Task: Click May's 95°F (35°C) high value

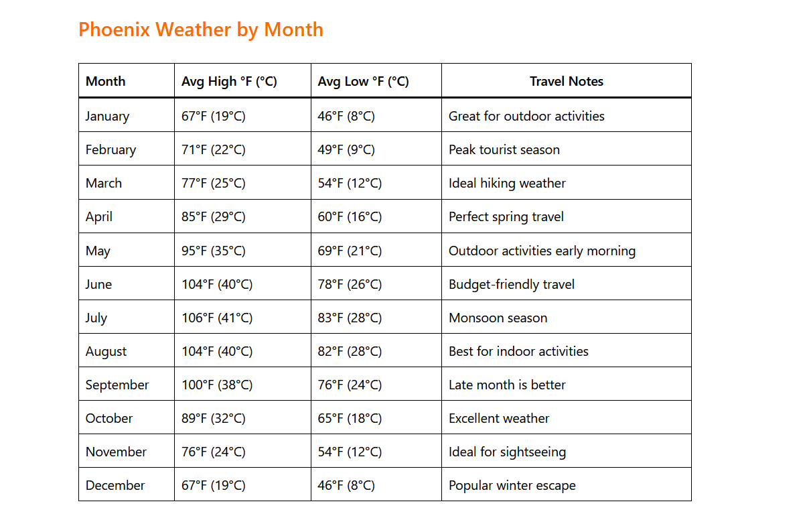Action: (214, 251)
